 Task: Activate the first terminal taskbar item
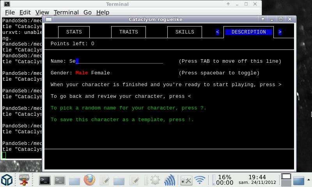44,180
